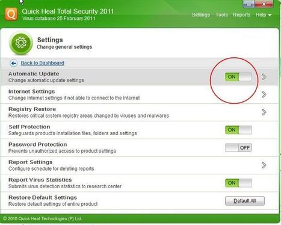Click 'Prevents unauthorized access to product settings' text
The image size is (281, 225).
click(x=62, y=151)
